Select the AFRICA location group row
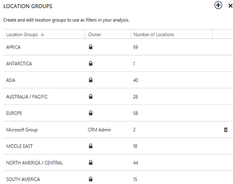The image size is (233, 184). pos(118,47)
